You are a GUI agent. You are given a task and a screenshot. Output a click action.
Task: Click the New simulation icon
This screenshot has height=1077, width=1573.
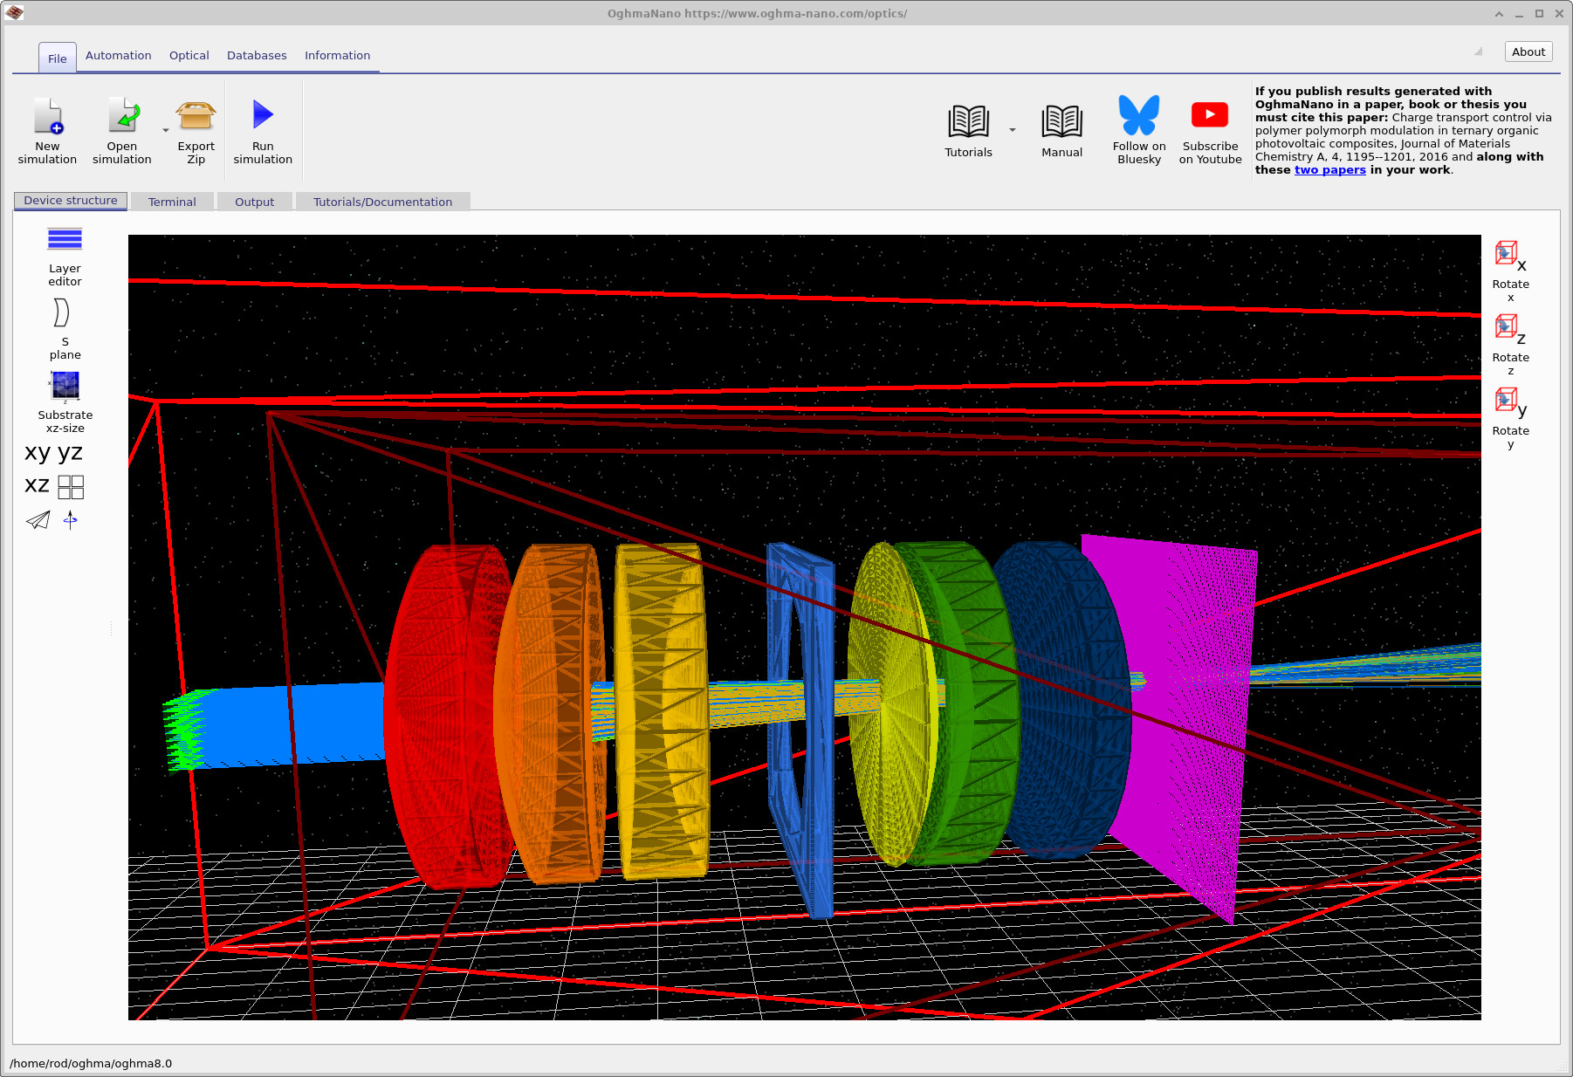pos(48,118)
